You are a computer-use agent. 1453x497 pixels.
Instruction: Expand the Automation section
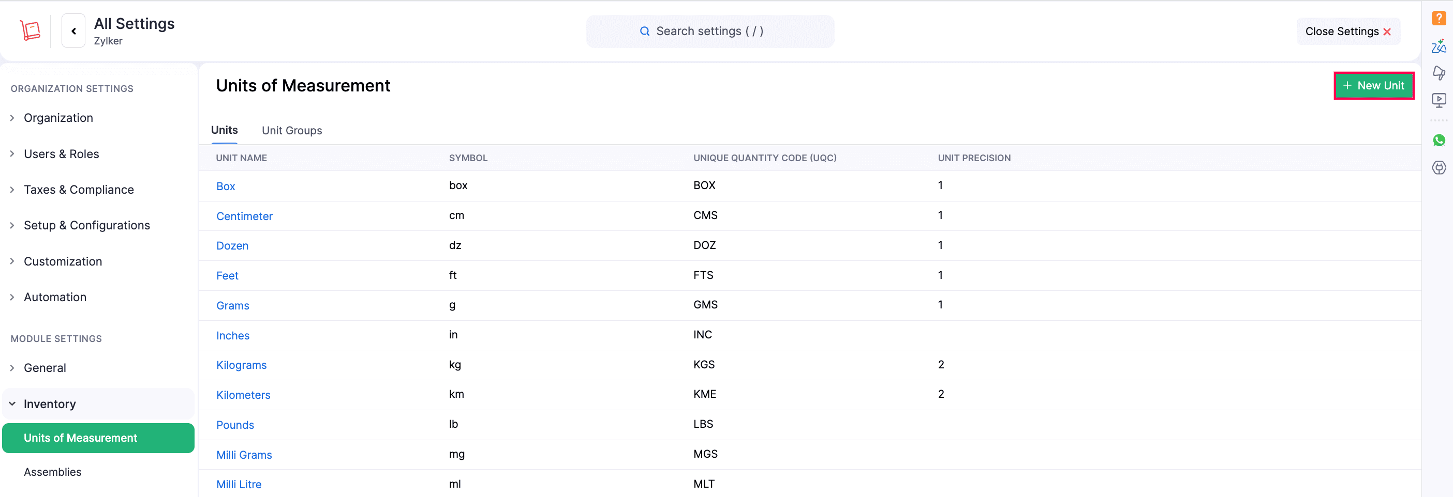tap(55, 297)
